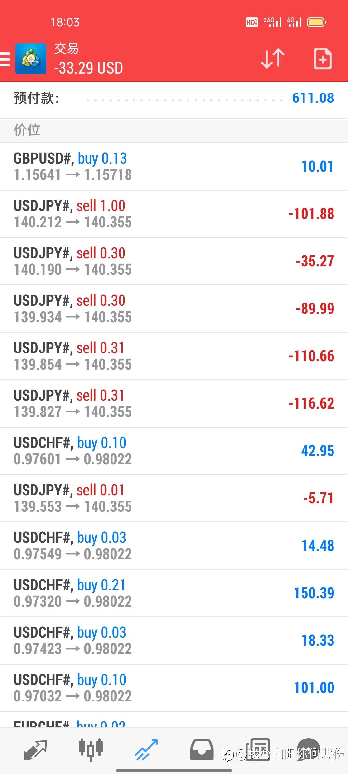Create a new order with plus icon

coord(323,59)
